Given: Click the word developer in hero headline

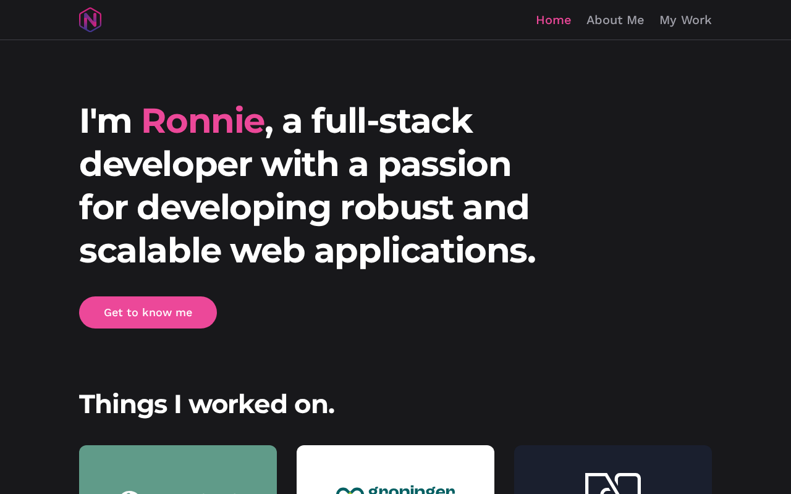Looking at the screenshot, I should 165,164.
